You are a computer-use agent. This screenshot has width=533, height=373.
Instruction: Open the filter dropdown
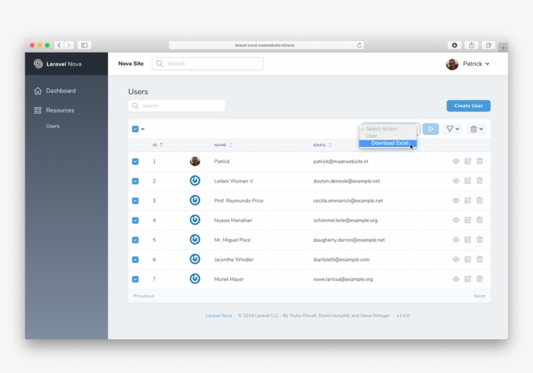(x=453, y=129)
